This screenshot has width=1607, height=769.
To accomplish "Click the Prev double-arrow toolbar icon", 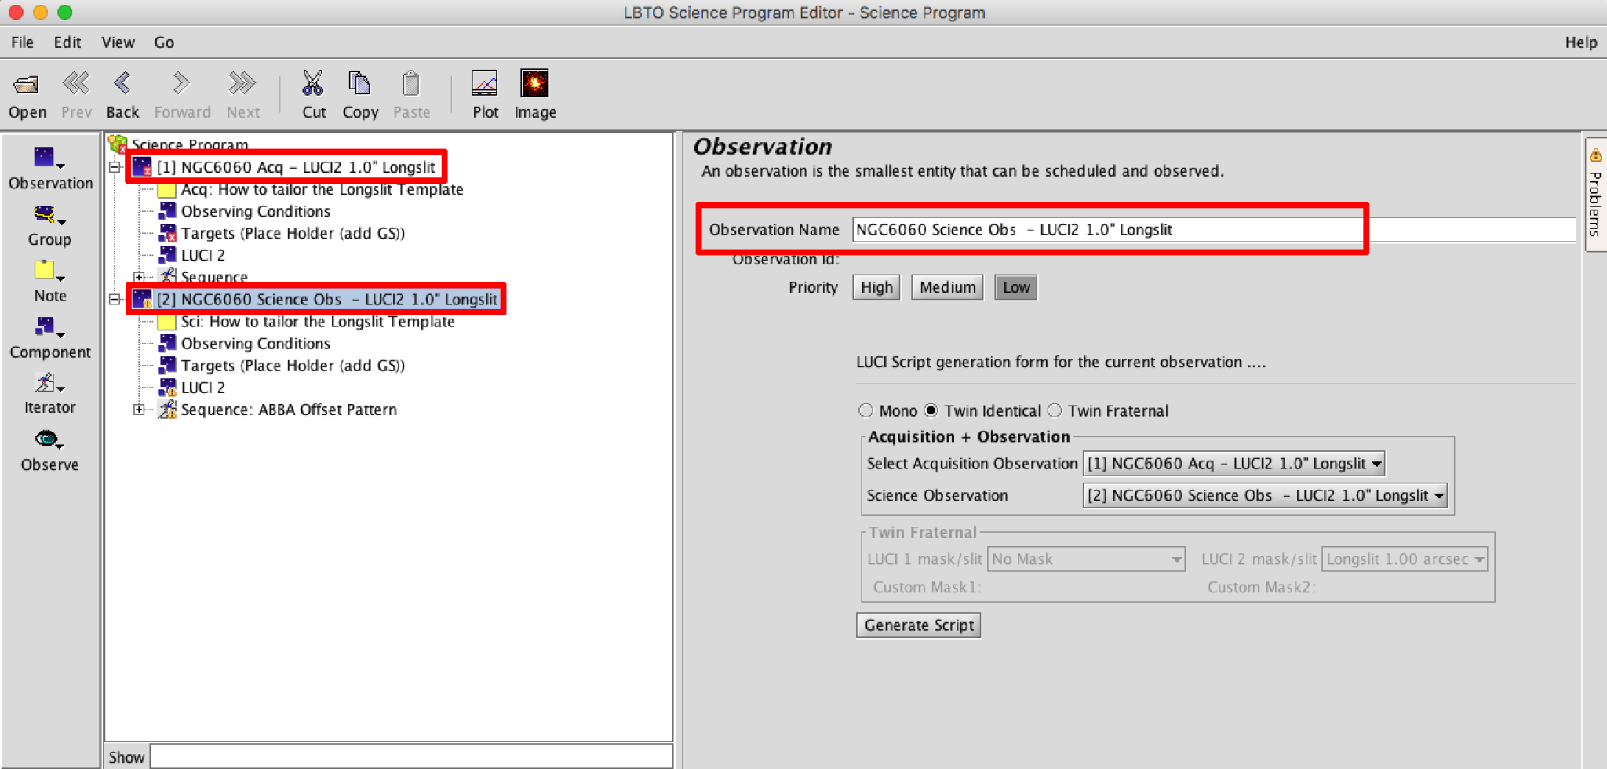I will click(76, 83).
